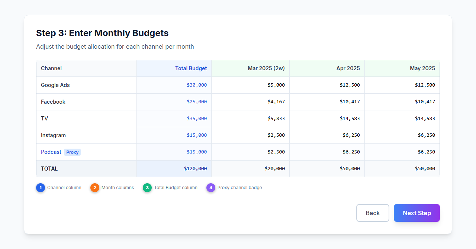Image resolution: width=476 pixels, height=249 pixels.
Task: Click the TV channel name
Action: [x=44, y=119]
